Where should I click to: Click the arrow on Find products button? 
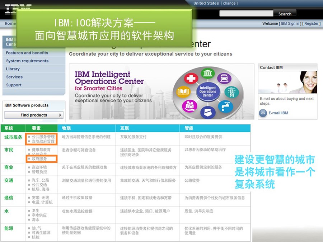pyautogui.click(x=60, y=115)
